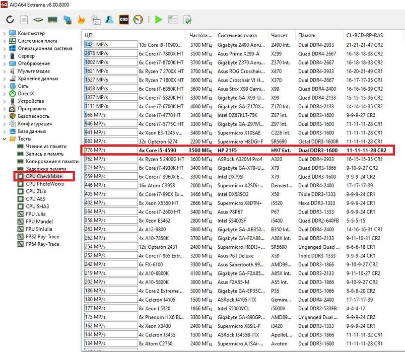Expand the Хранение данных node arrow
This screenshot has height=352, width=405.
tap(4, 79)
